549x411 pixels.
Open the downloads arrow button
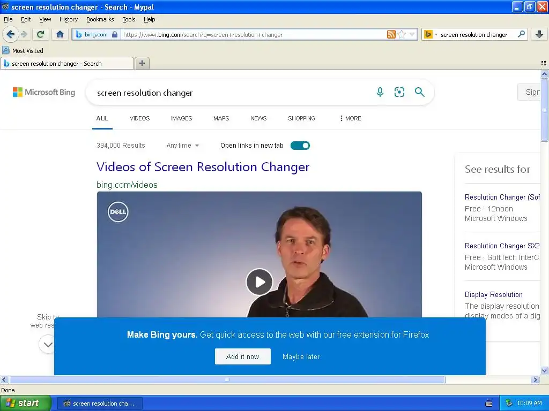(539, 34)
